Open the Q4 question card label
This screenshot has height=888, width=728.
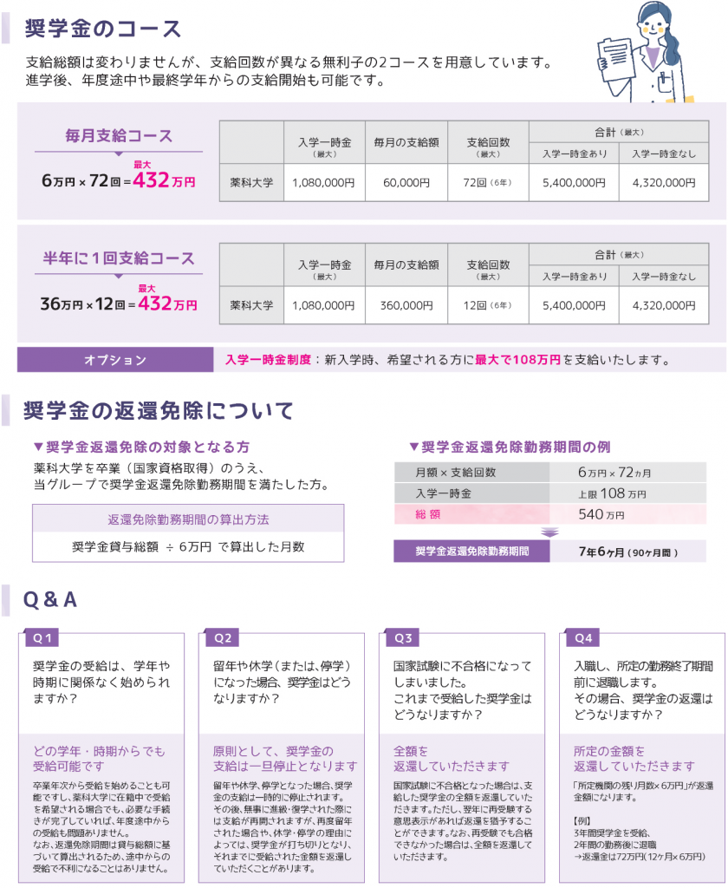pyautogui.click(x=584, y=637)
